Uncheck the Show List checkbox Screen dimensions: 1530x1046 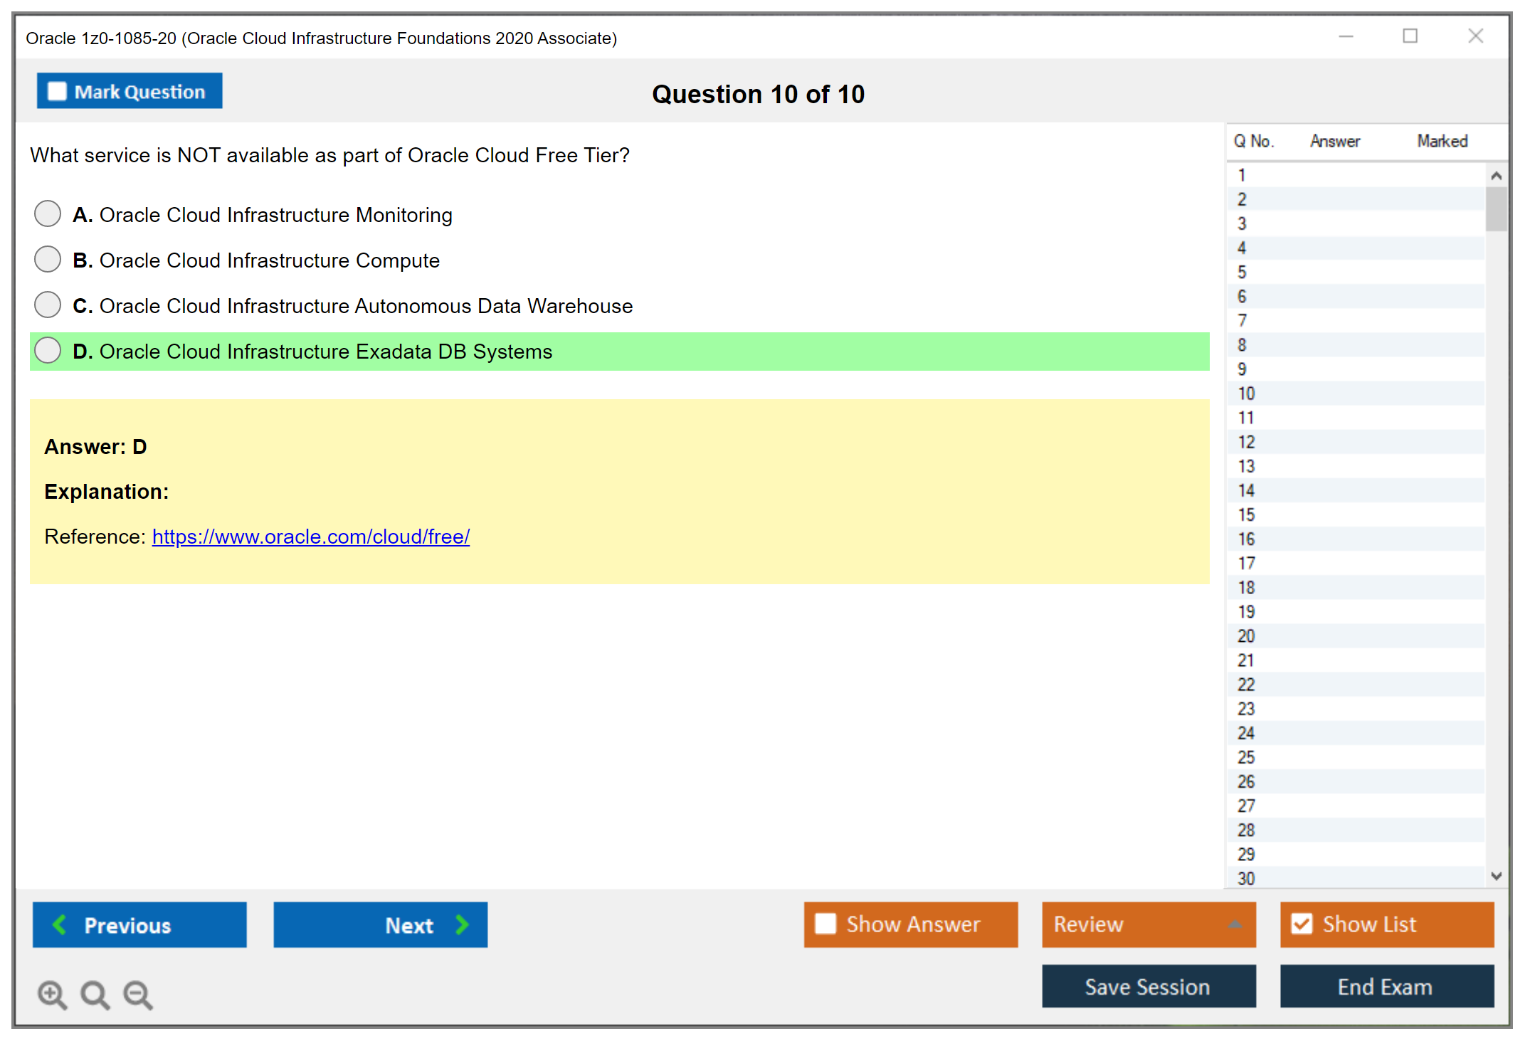(1302, 924)
